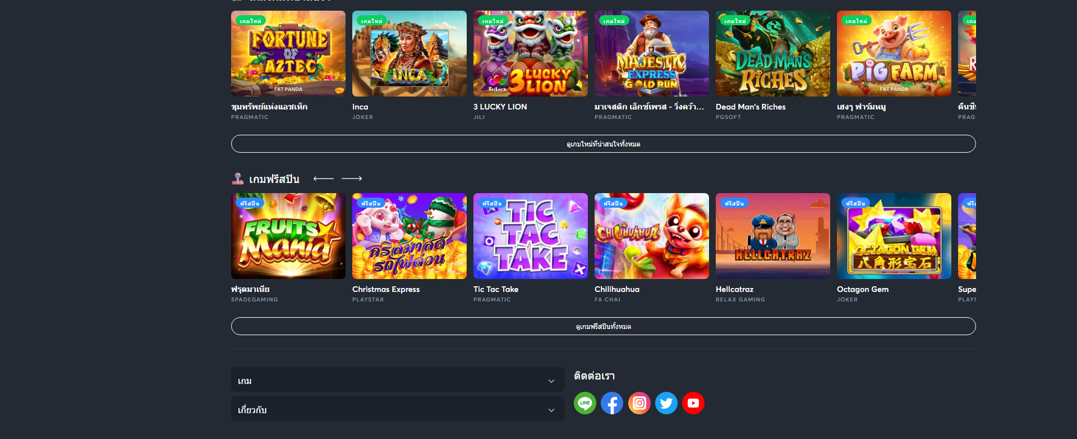Click the Tic Tac Take title text
1077x439 pixels.
pyautogui.click(x=496, y=289)
